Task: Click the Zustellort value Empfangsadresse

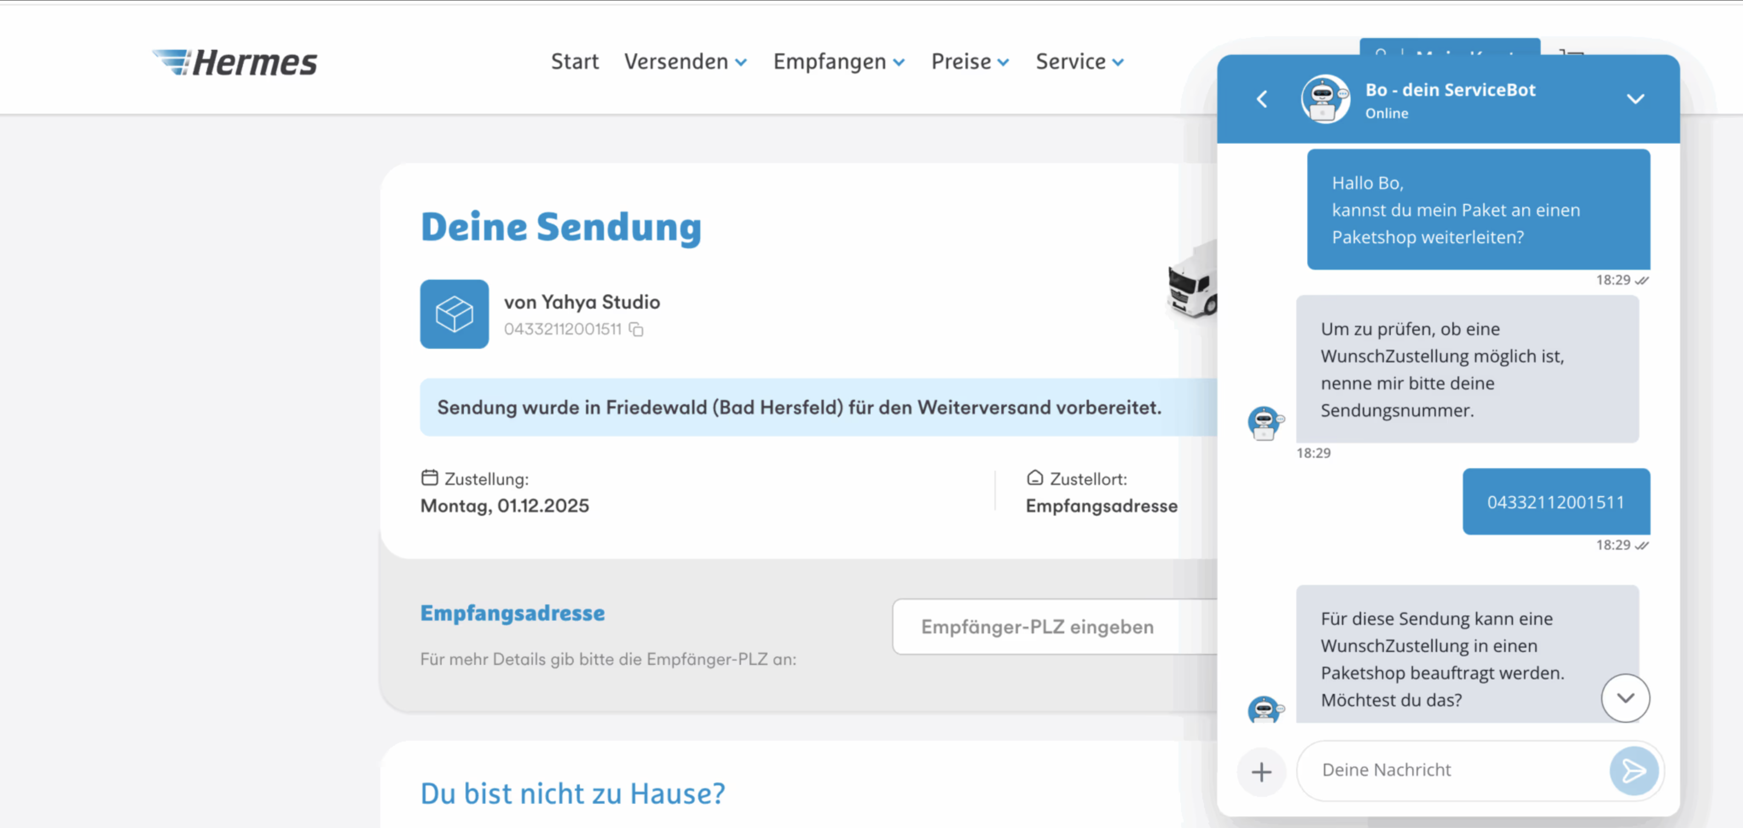Action: 1102,506
